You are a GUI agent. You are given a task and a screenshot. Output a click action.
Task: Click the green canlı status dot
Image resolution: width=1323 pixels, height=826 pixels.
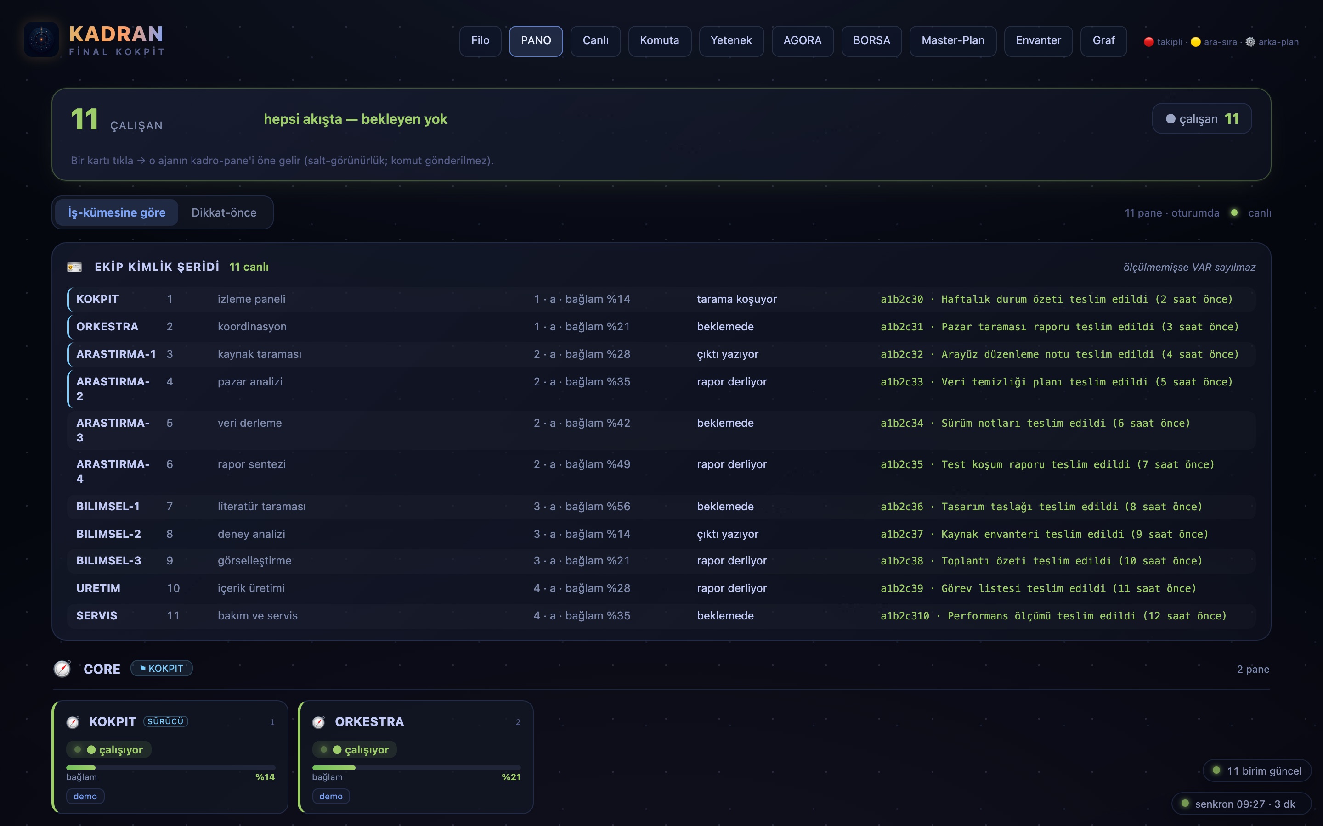coord(1234,212)
